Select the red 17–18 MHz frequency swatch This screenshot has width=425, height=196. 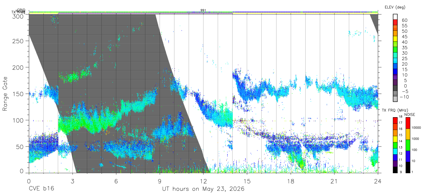pyautogui.click(x=395, y=120)
